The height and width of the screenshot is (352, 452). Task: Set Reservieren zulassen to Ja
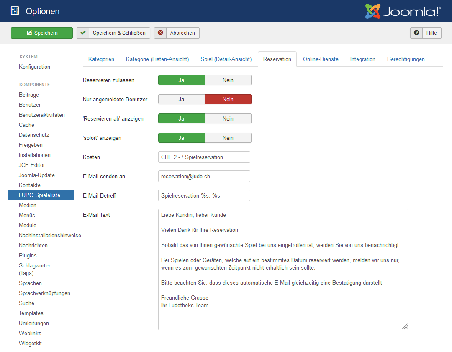[x=181, y=80]
